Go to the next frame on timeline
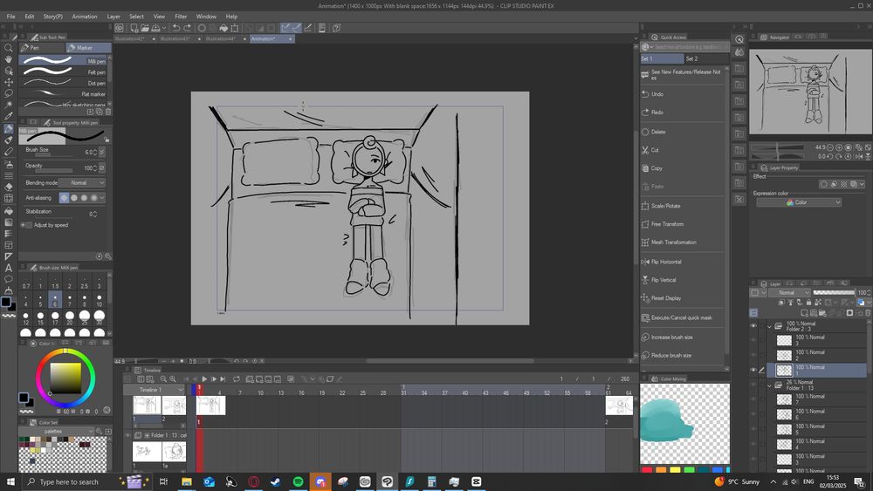 click(214, 378)
